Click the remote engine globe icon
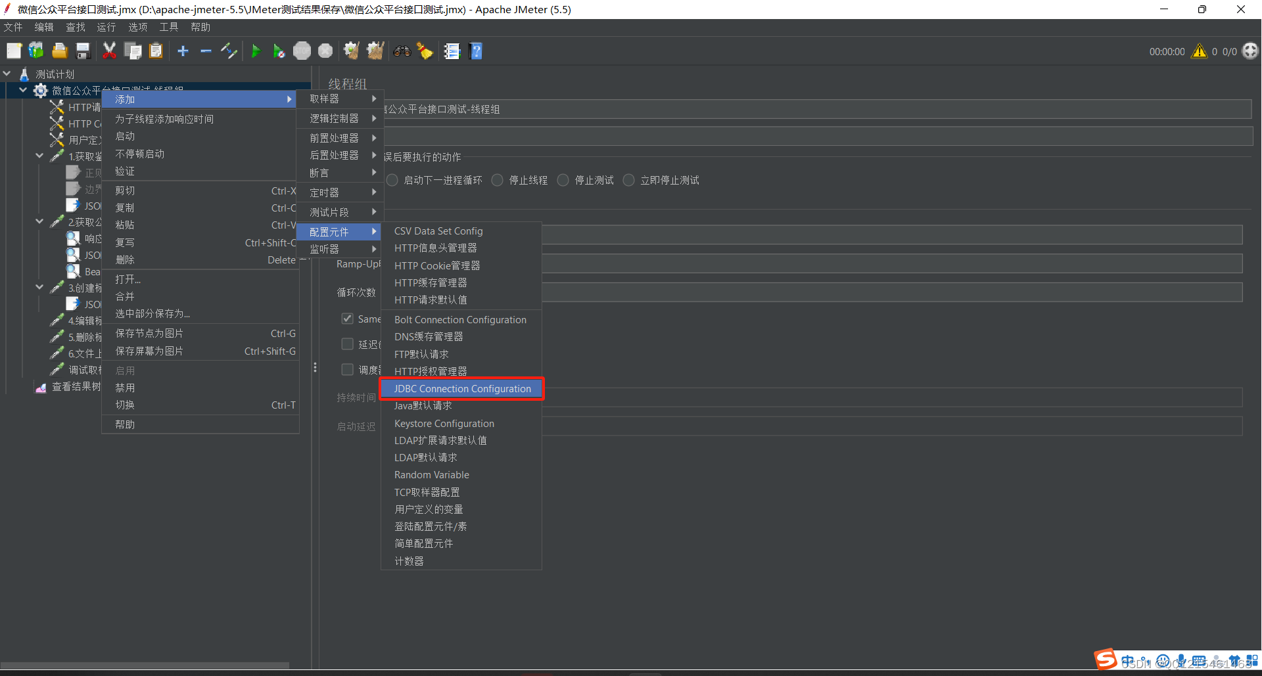This screenshot has width=1262, height=676. [1250, 51]
